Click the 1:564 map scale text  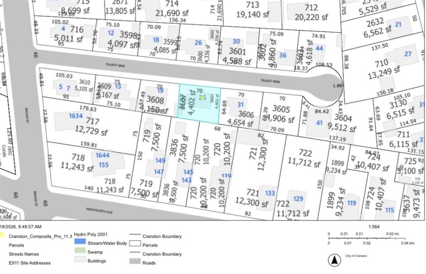pos(374,227)
